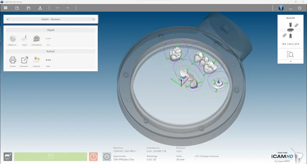Click the redo forward arrow
The width and height of the screenshot is (307, 164).
pos(67,8)
